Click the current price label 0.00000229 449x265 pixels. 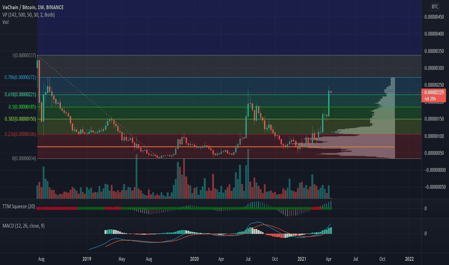coord(434,92)
